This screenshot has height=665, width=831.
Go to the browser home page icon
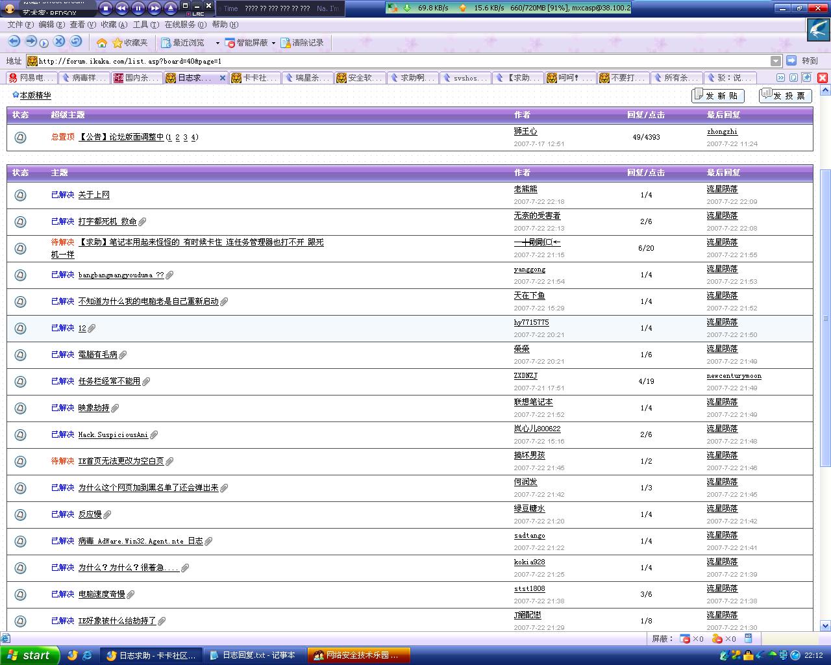[x=101, y=43]
